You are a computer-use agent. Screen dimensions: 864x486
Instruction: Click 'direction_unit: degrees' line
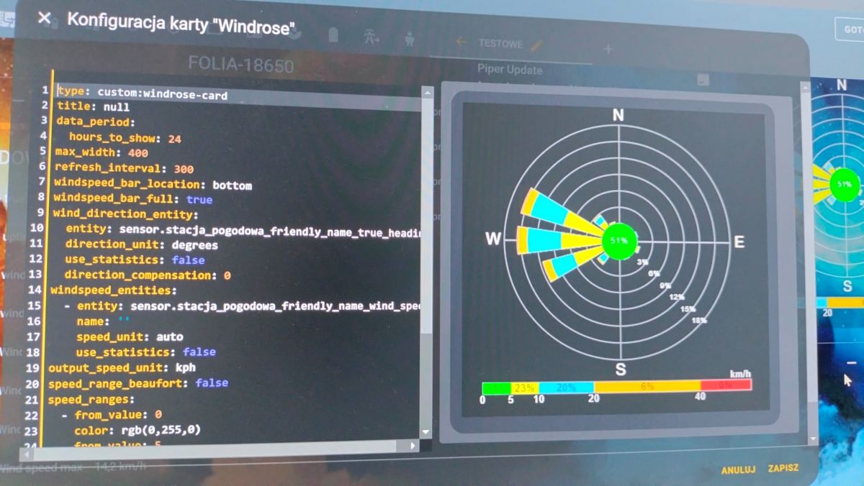point(140,244)
